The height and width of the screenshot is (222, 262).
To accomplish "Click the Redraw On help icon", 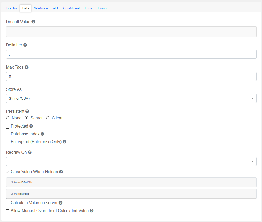I will point(30,152).
